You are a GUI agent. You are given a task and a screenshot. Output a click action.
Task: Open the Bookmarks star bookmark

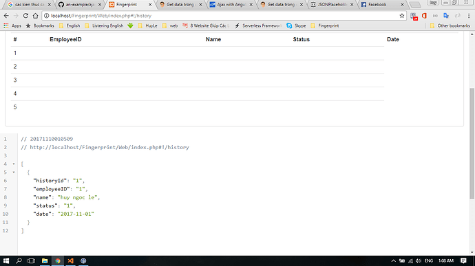pos(40,25)
